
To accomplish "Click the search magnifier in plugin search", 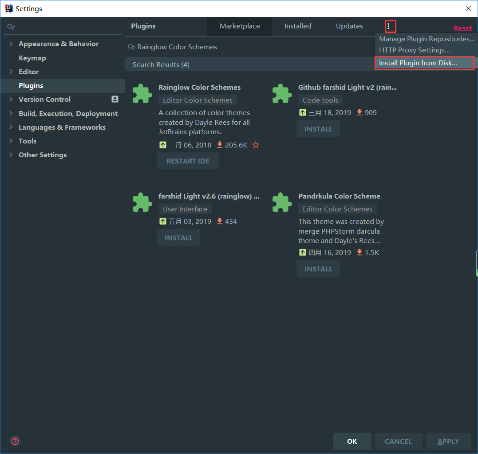I will pyautogui.click(x=131, y=47).
